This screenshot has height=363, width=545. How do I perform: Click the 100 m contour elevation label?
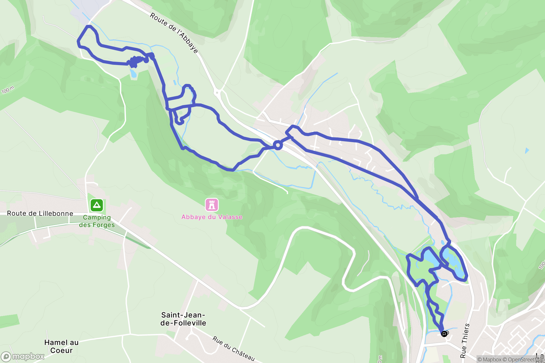tap(8, 90)
